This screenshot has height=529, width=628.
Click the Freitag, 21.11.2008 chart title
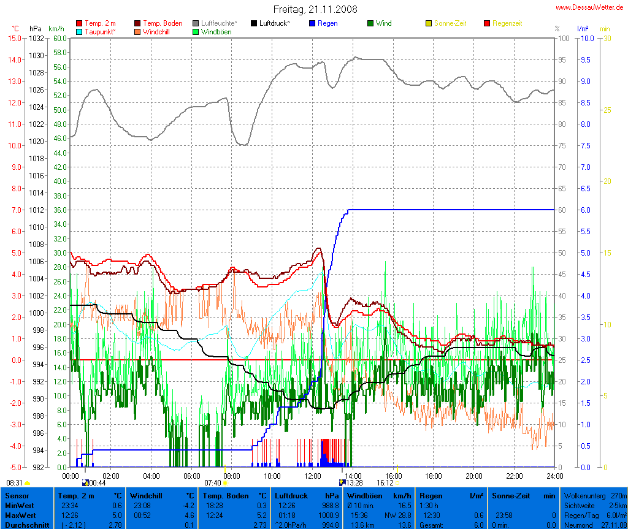[x=315, y=9]
